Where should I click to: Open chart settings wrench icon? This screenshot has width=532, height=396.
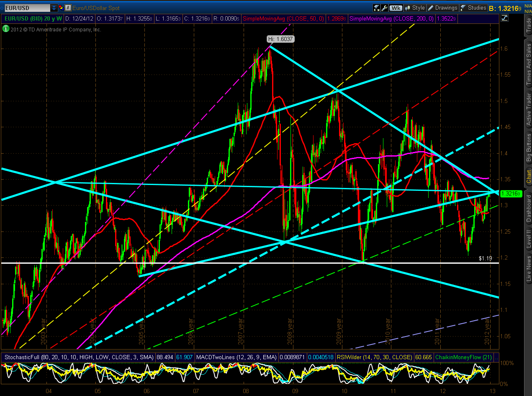[384, 8]
